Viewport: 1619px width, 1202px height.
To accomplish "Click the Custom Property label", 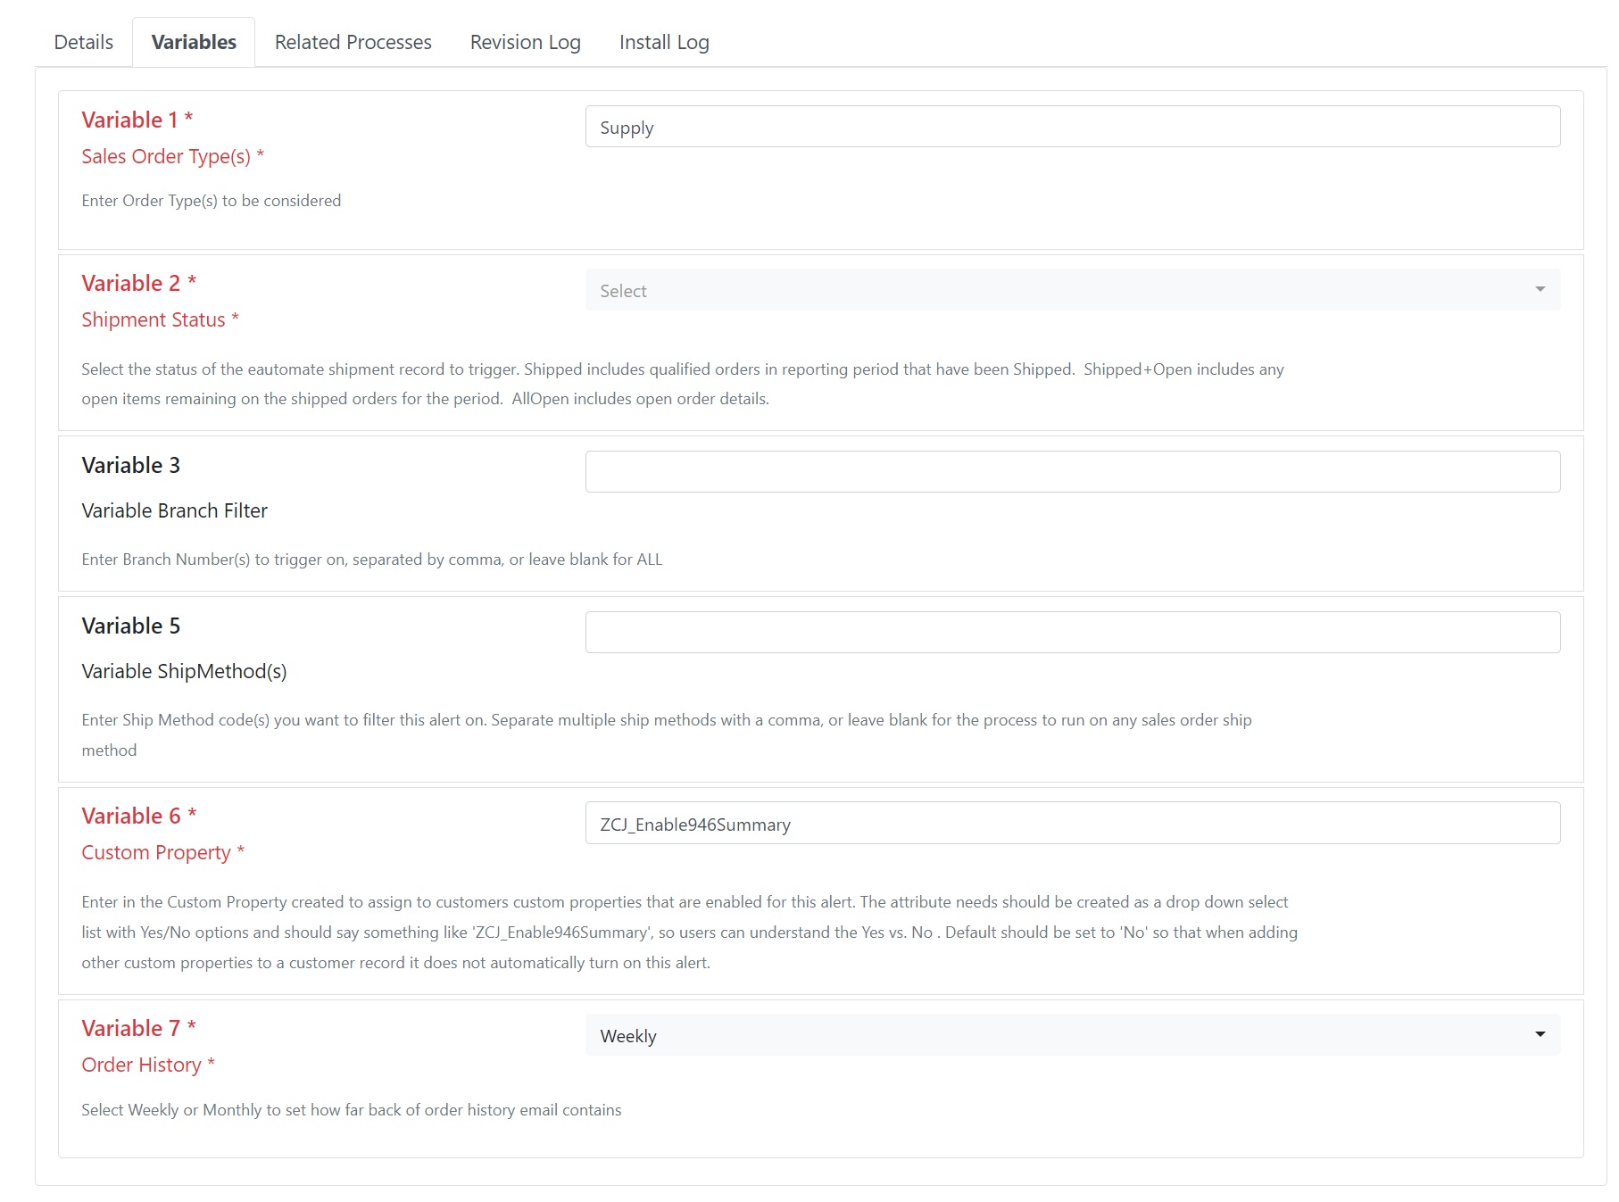I will 163,852.
